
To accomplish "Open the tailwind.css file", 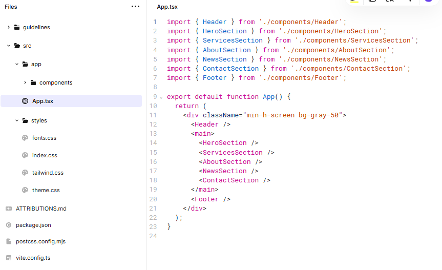I will pyautogui.click(x=48, y=173).
